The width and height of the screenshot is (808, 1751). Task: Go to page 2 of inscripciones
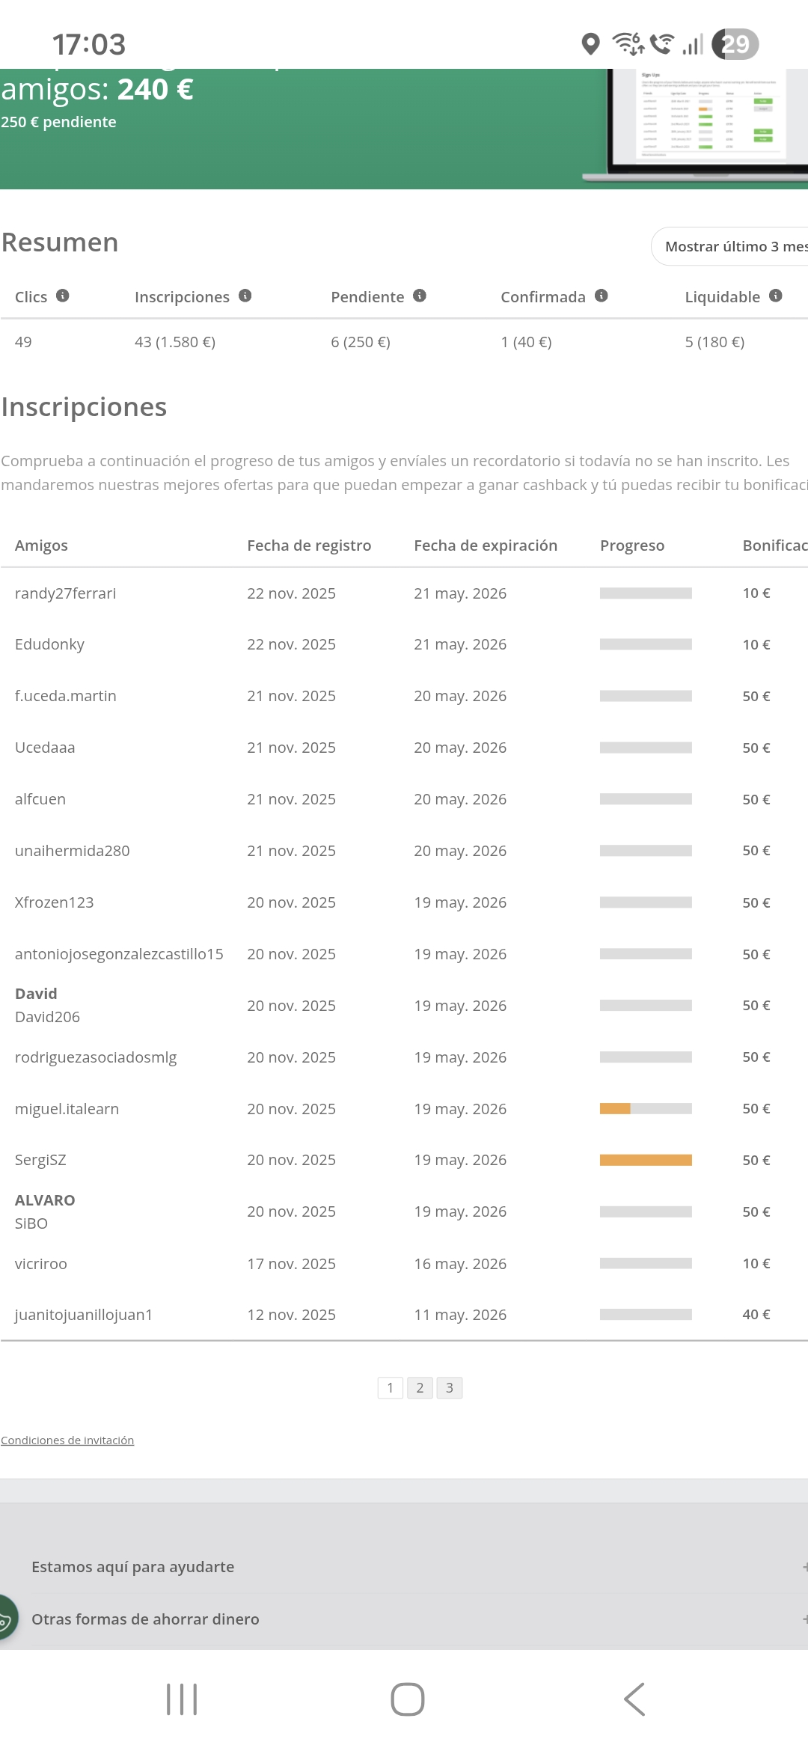pos(420,1388)
